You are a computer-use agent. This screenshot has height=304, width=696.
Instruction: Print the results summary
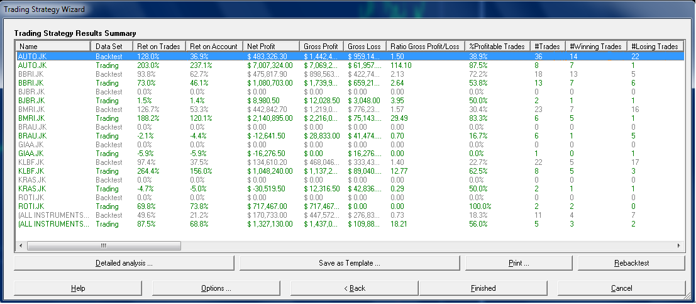tap(519, 263)
